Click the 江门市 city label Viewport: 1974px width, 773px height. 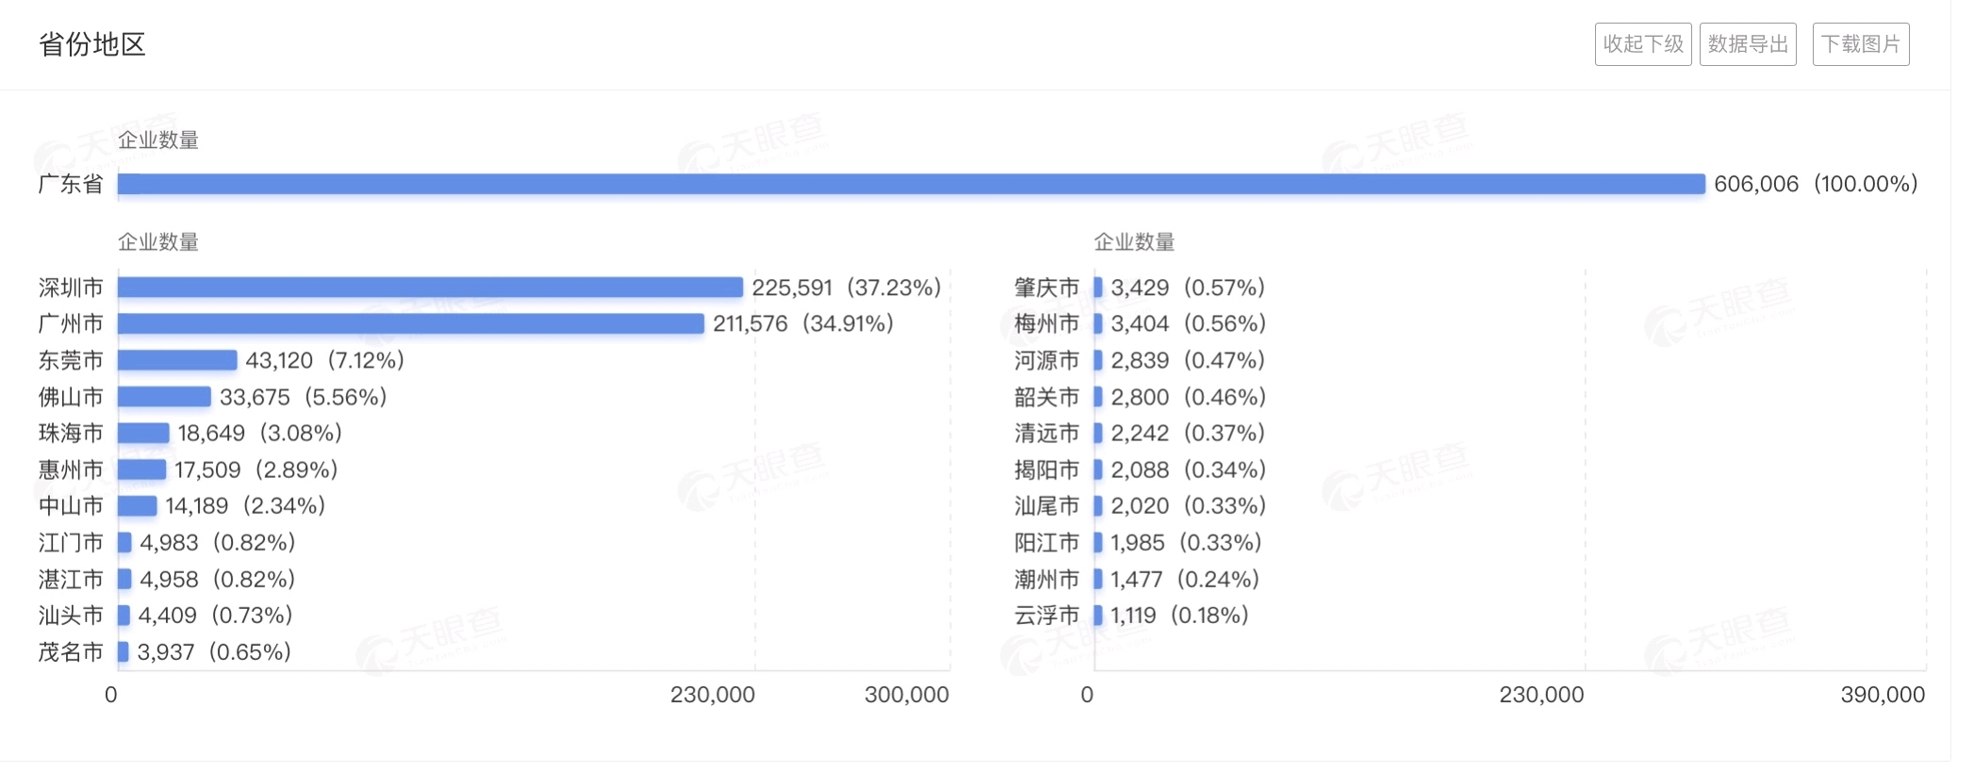point(71,543)
